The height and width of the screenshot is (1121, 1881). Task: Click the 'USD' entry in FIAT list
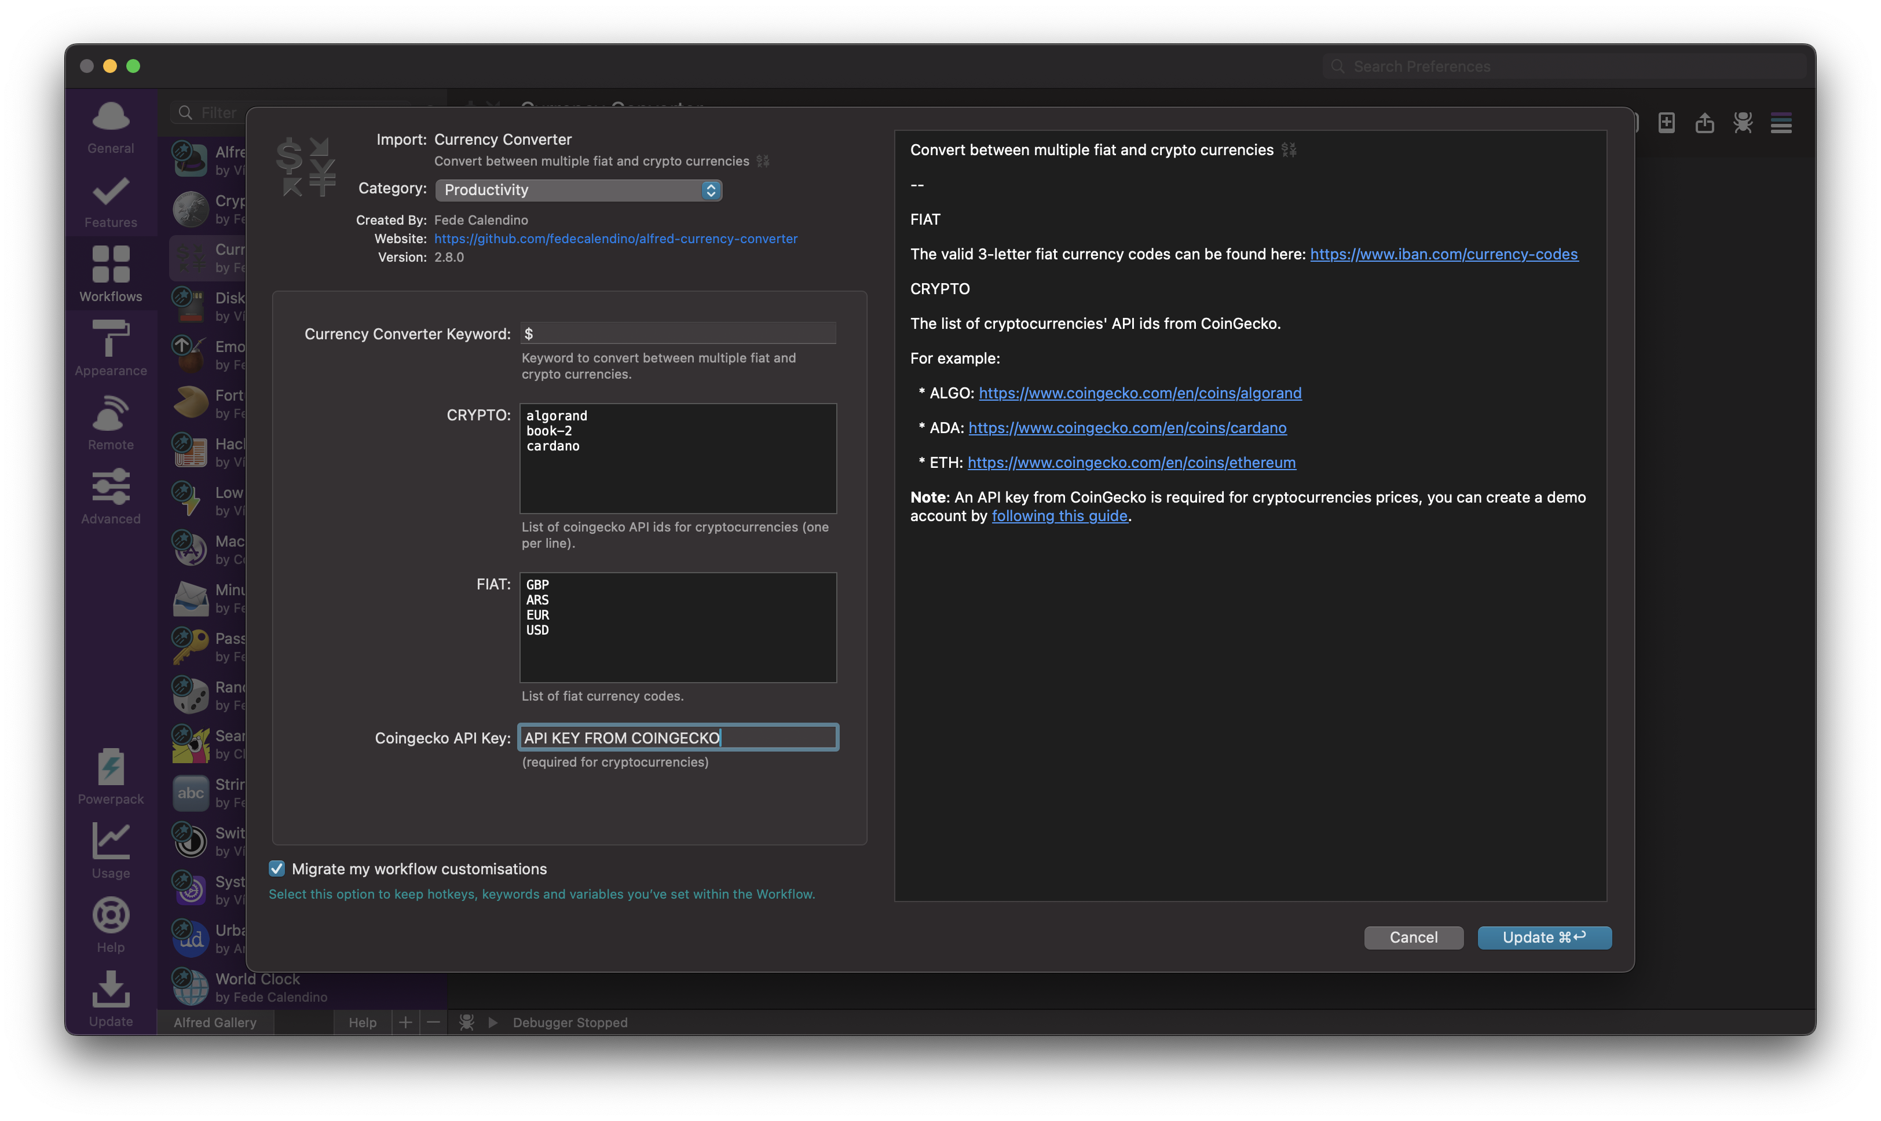click(537, 630)
